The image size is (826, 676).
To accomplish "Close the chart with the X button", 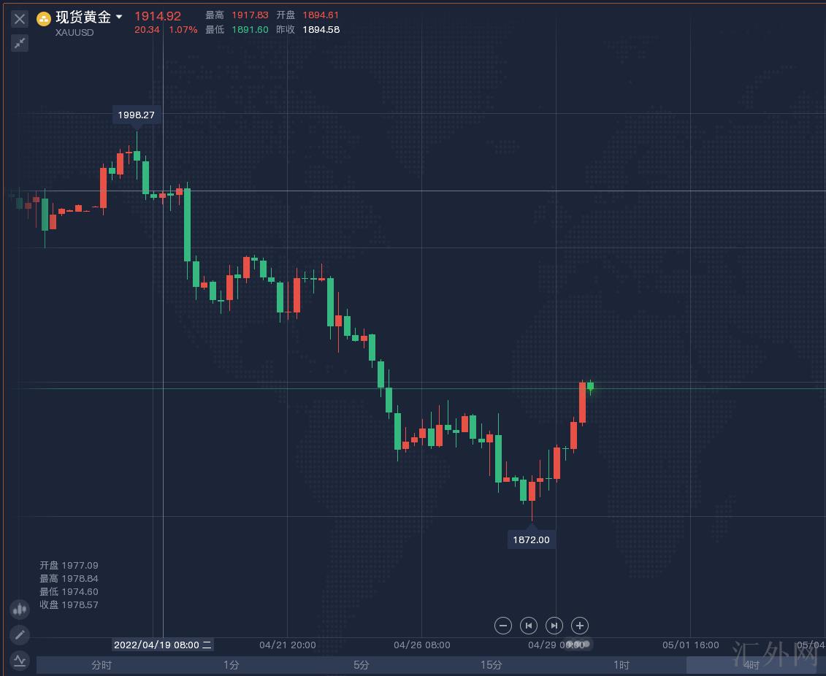I will [20, 19].
